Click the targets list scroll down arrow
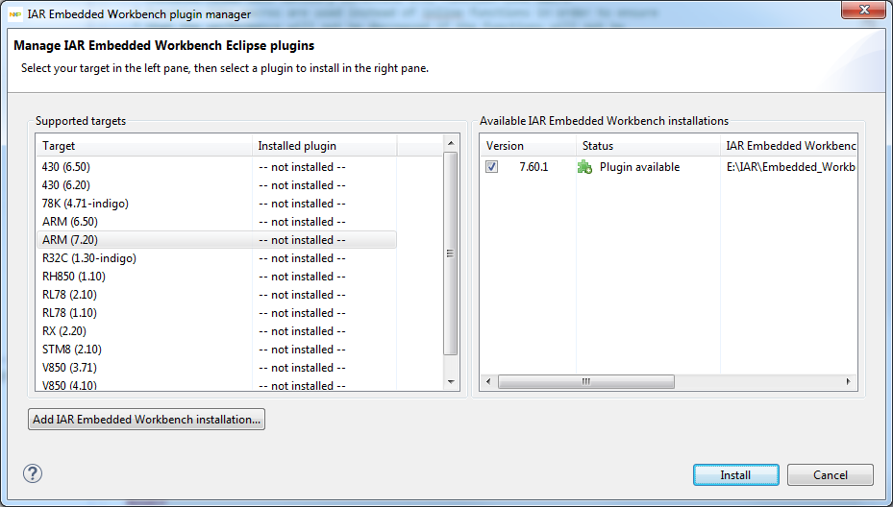The image size is (893, 507). [x=451, y=382]
